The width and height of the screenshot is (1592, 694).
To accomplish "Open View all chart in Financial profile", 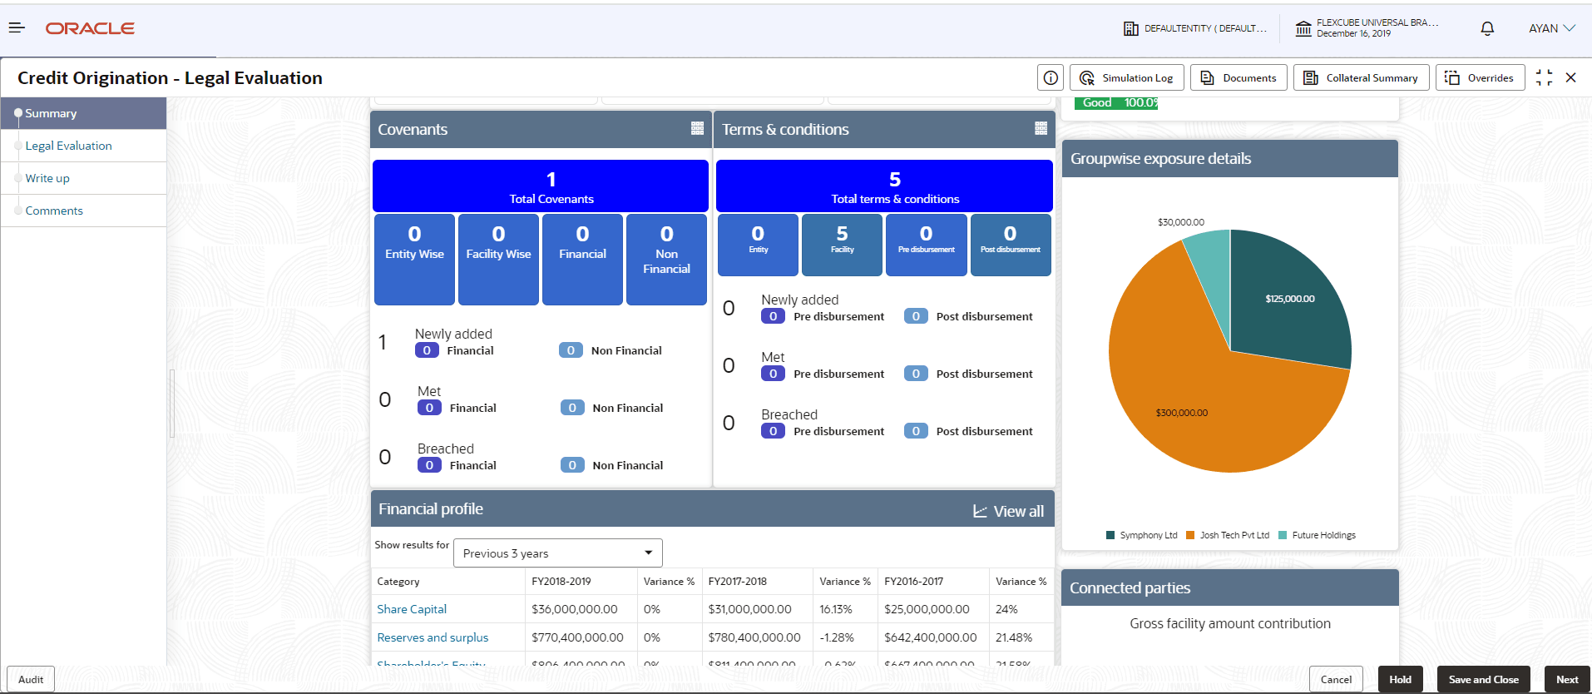I will [1008, 511].
